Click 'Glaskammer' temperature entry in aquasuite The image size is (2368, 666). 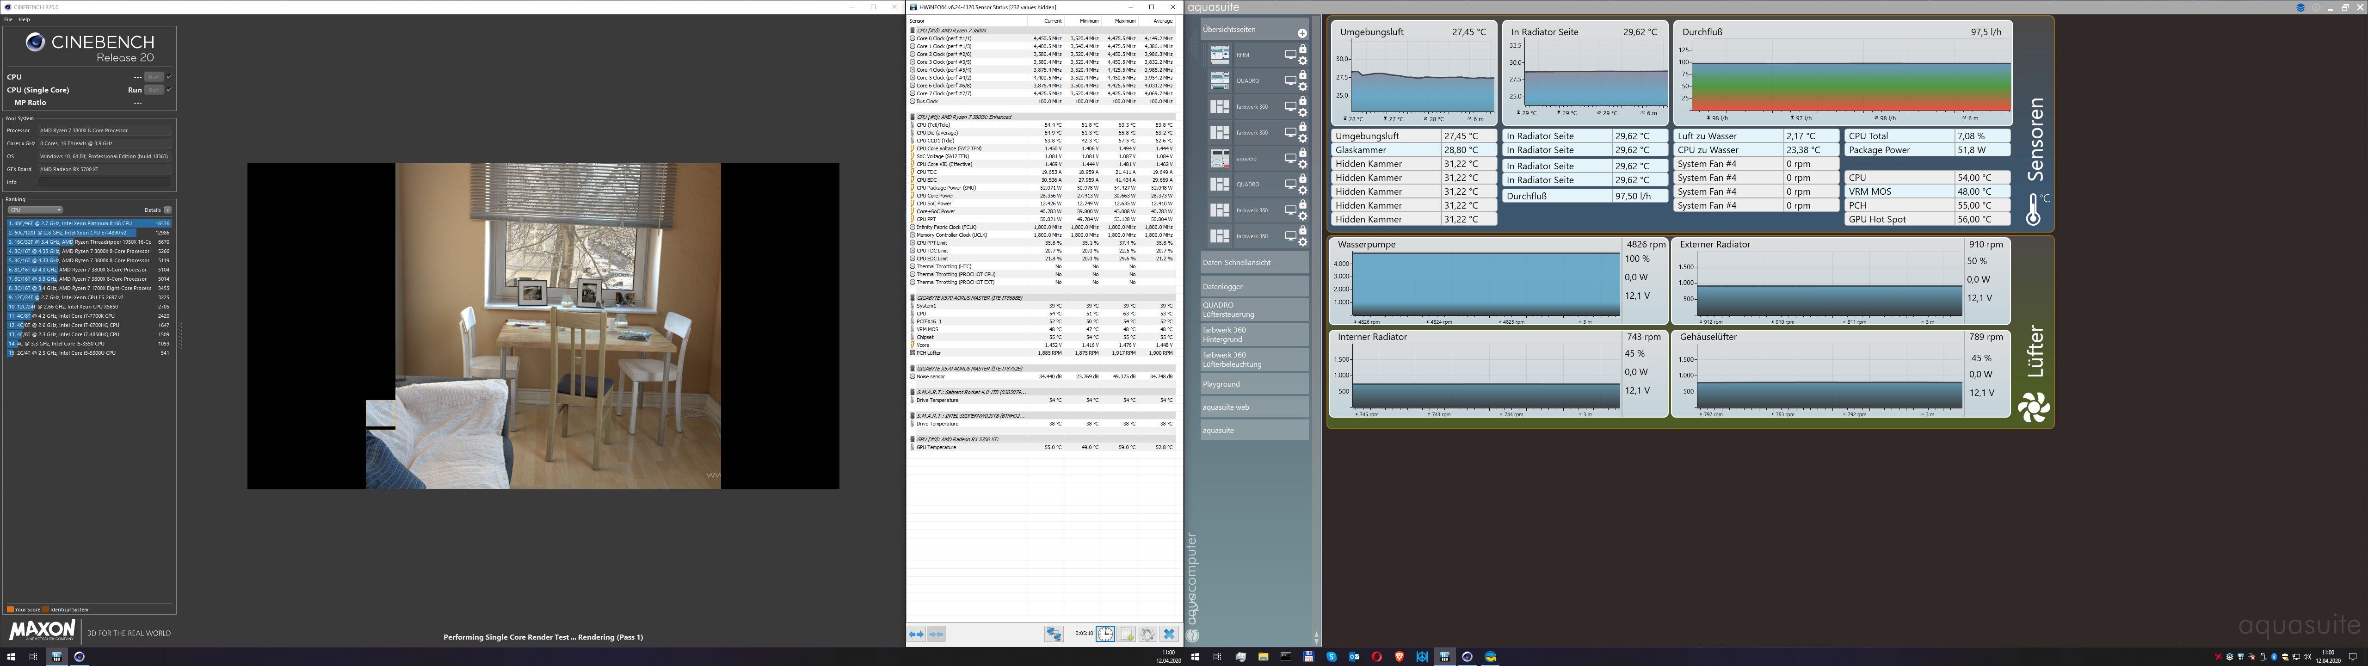click(x=1414, y=150)
